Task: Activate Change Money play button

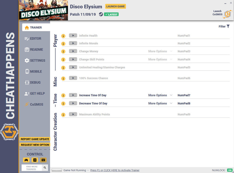Action: tap(73, 51)
